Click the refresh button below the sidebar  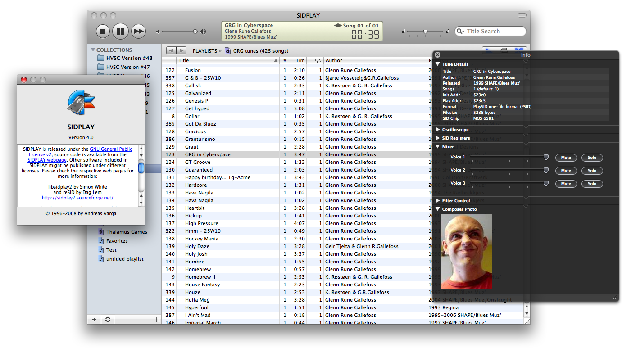[x=108, y=320]
